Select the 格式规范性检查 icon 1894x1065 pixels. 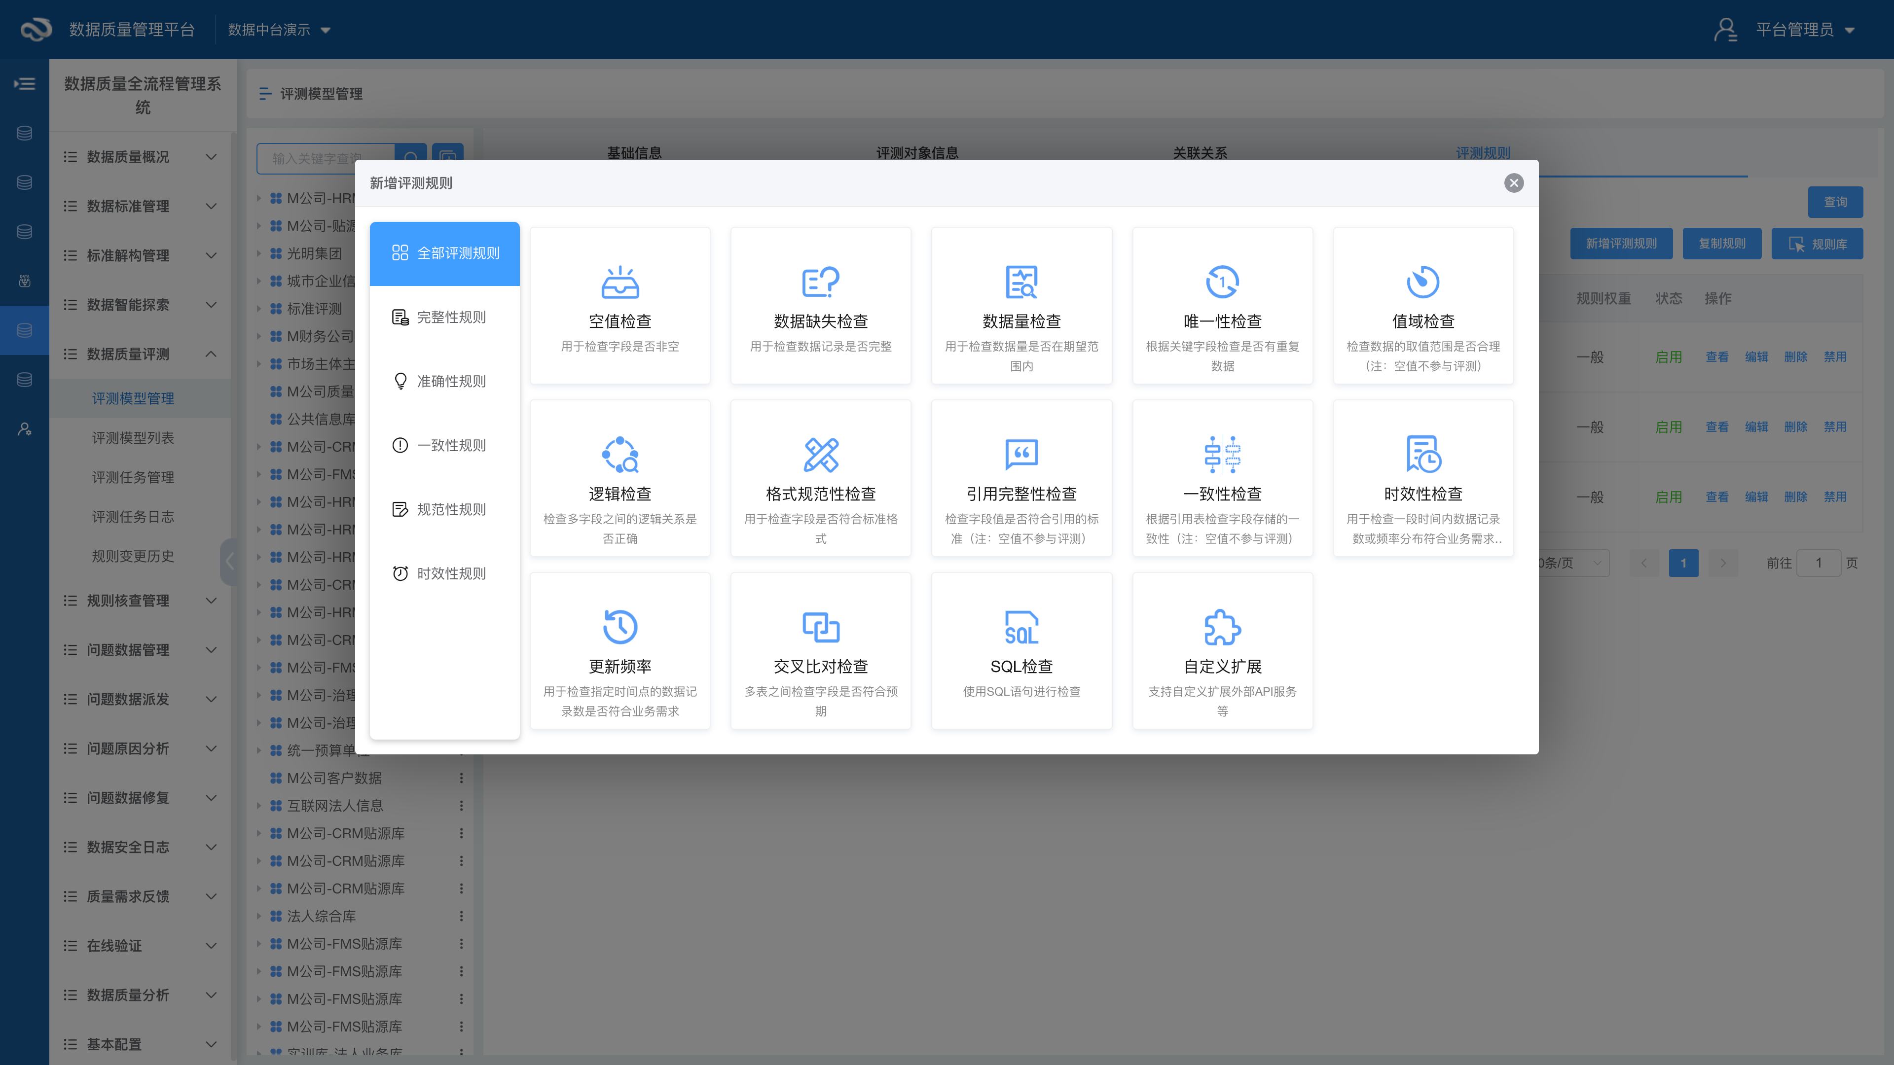821,455
